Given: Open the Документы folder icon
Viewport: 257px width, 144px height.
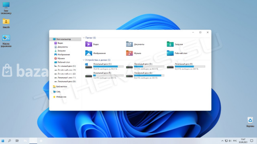Looking at the screenshot, I should click(129, 44).
